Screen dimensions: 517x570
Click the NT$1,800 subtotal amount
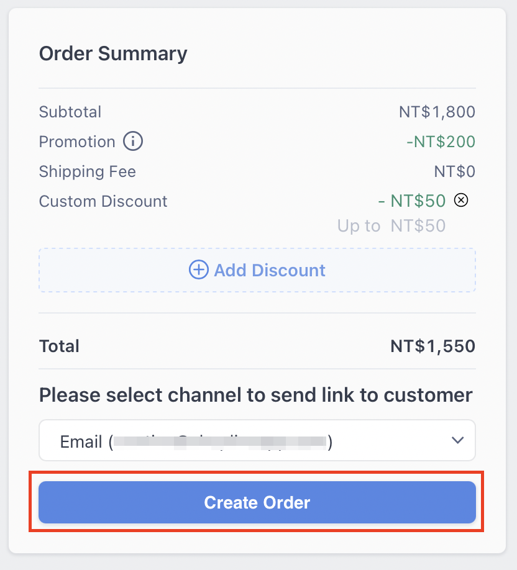437,112
